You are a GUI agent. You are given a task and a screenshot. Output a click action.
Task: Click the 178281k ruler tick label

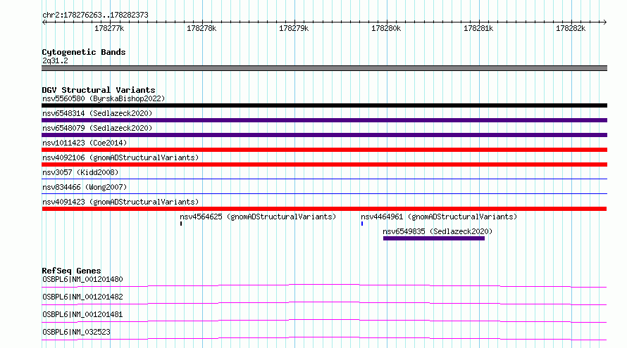click(478, 28)
